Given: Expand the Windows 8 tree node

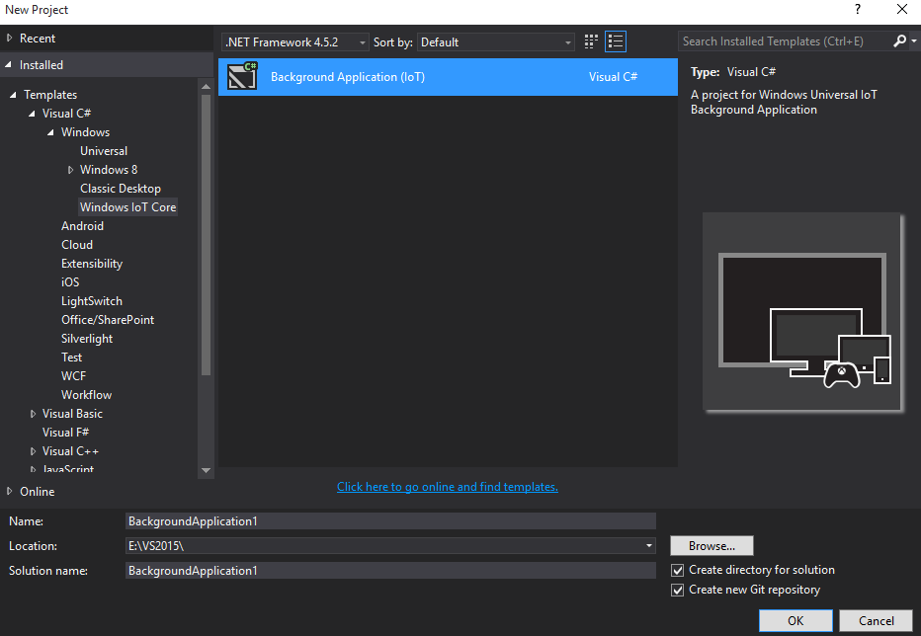Looking at the screenshot, I should [x=70, y=170].
